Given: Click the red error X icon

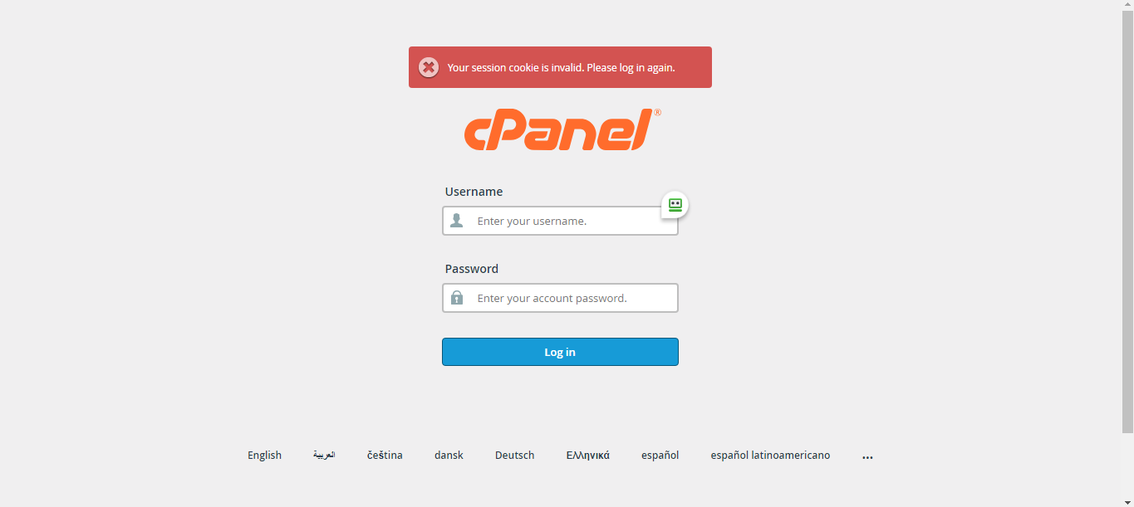Looking at the screenshot, I should coord(429,67).
